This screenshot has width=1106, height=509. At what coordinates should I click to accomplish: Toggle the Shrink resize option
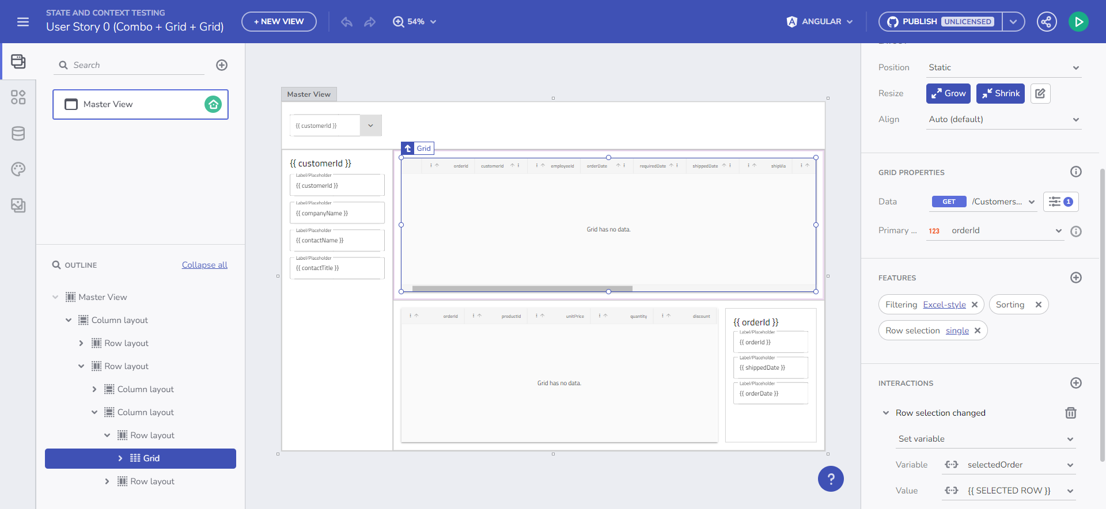(x=1000, y=93)
